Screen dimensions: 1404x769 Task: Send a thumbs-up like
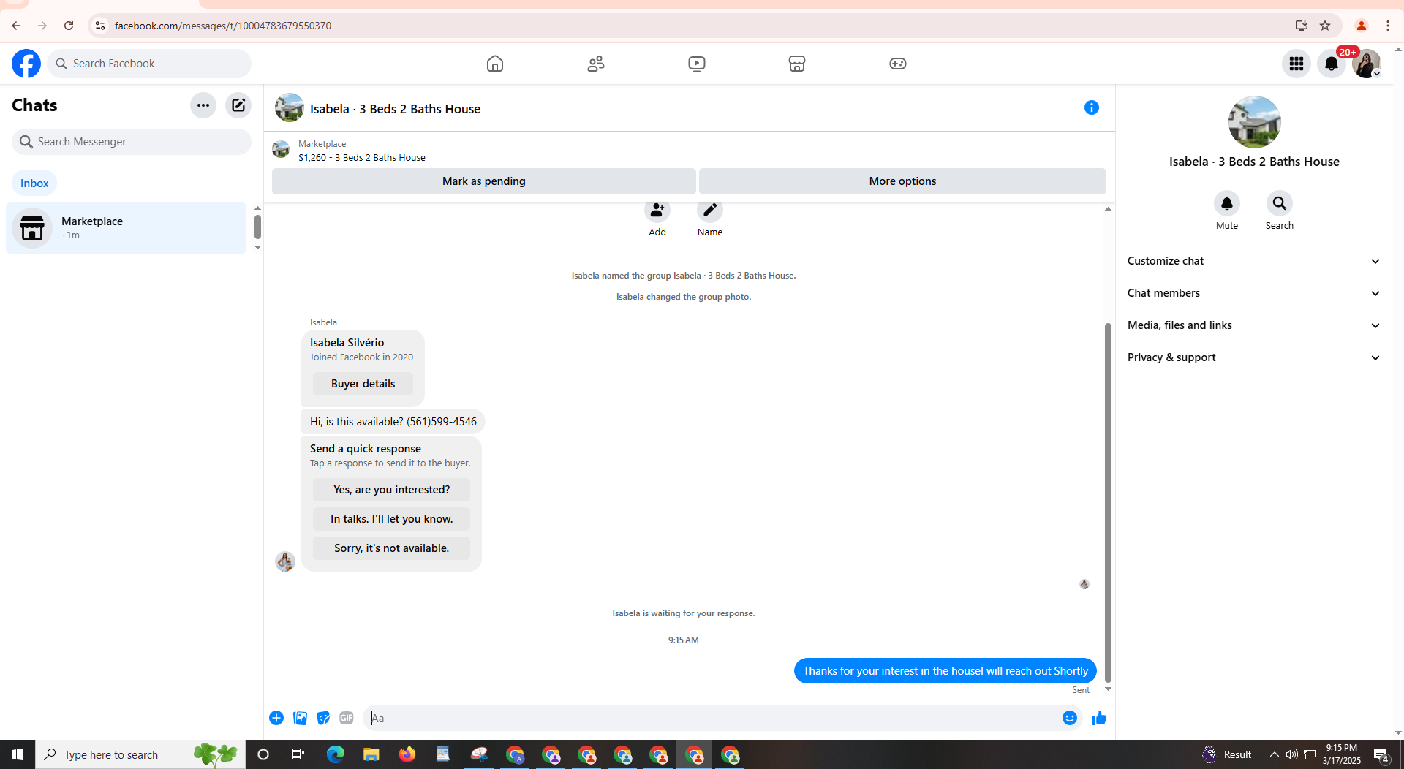(x=1099, y=718)
